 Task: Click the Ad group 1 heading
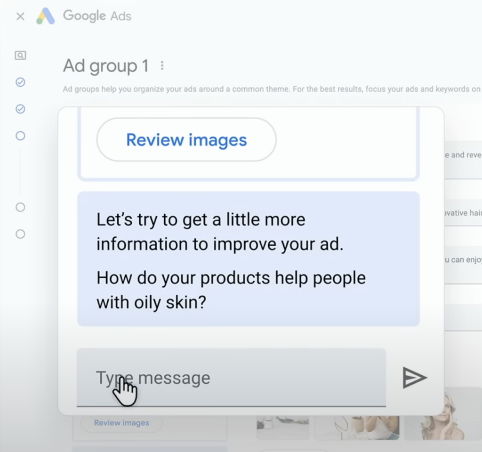tap(106, 66)
